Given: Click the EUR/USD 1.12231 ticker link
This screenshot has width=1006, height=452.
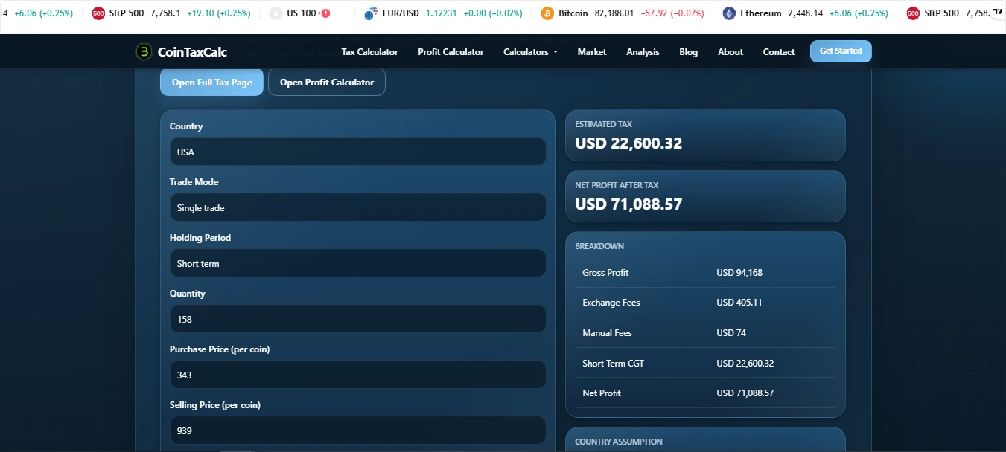Looking at the screenshot, I should coord(443,13).
